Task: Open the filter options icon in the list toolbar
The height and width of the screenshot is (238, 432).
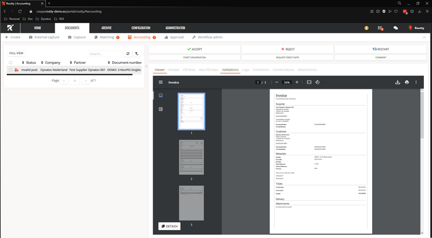Action: pyautogui.click(x=137, y=53)
